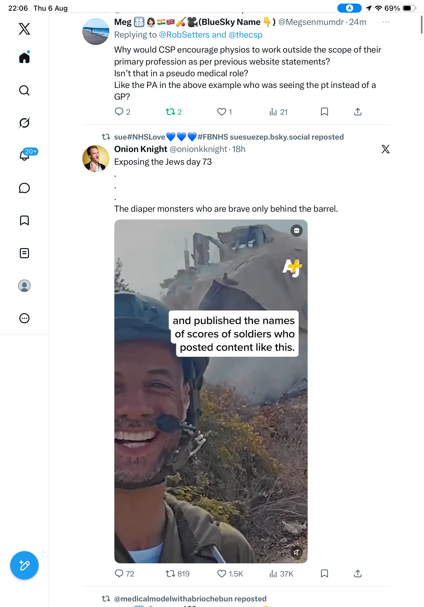
Task: Open Grok from the sidebar
Action: tap(24, 123)
